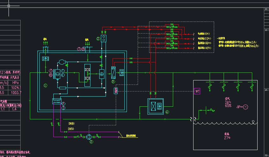
Task: Click the pink control box by dashed line
Action: (116, 91)
